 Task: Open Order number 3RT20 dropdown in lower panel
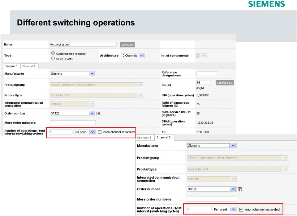[212, 189]
